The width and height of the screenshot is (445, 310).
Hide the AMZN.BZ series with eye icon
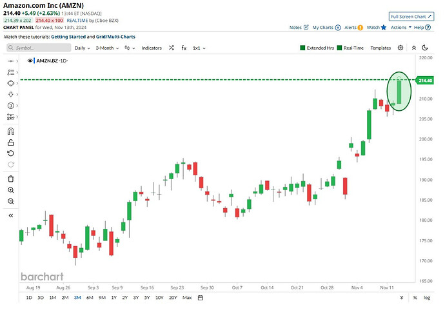click(30, 61)
